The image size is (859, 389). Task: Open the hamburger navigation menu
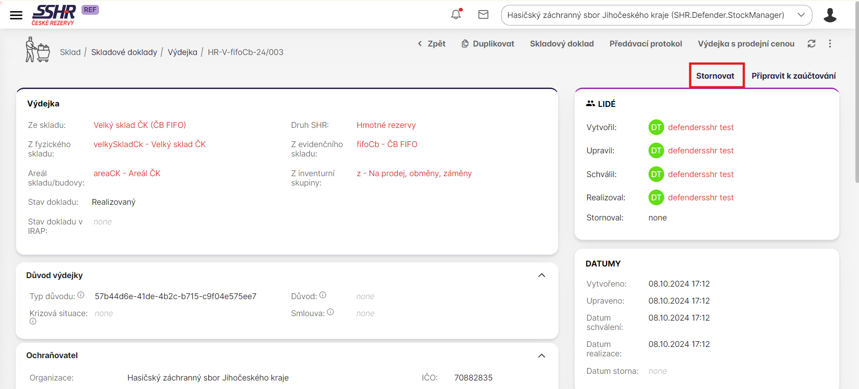16,15
